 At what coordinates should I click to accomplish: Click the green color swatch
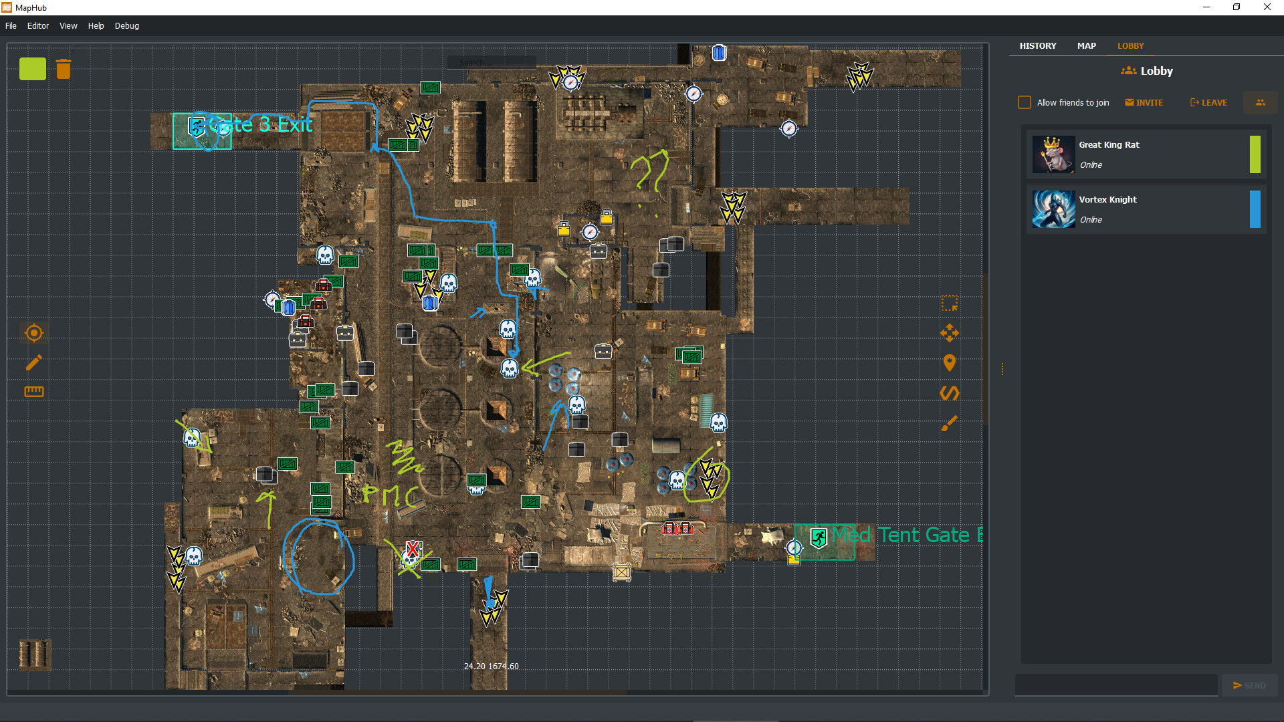tap(32, 68)
